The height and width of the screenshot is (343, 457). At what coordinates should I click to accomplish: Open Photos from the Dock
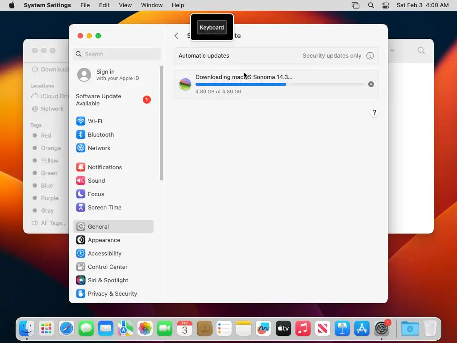(145, 328)
